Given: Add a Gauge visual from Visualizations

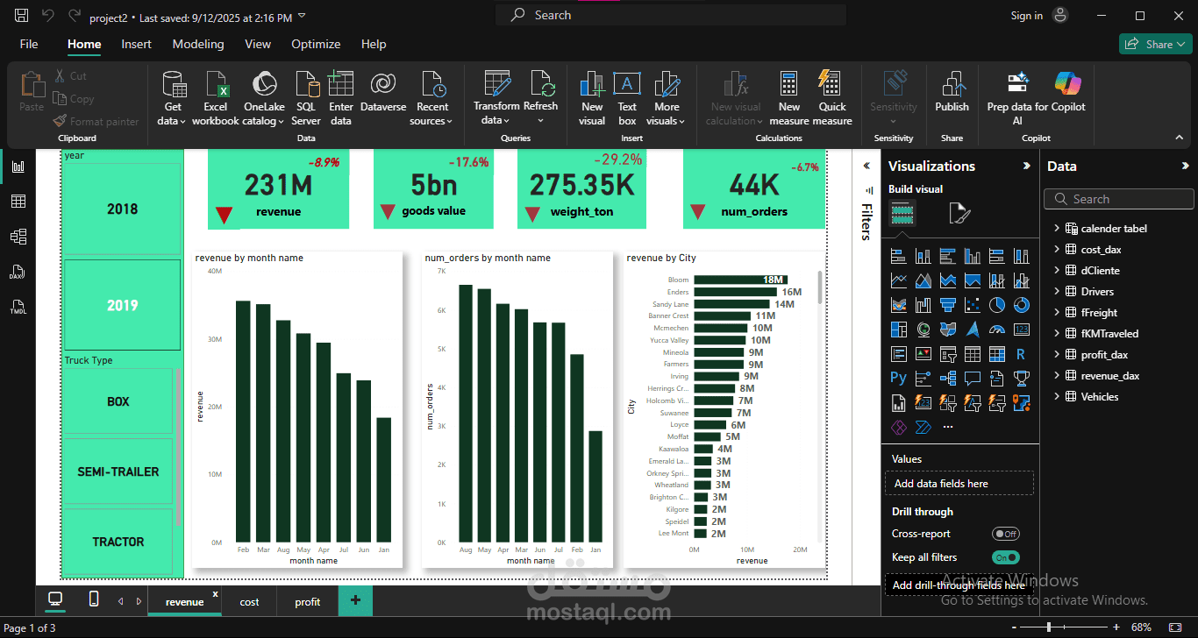Looking at the screenshot, I should [x=996, y=330].
